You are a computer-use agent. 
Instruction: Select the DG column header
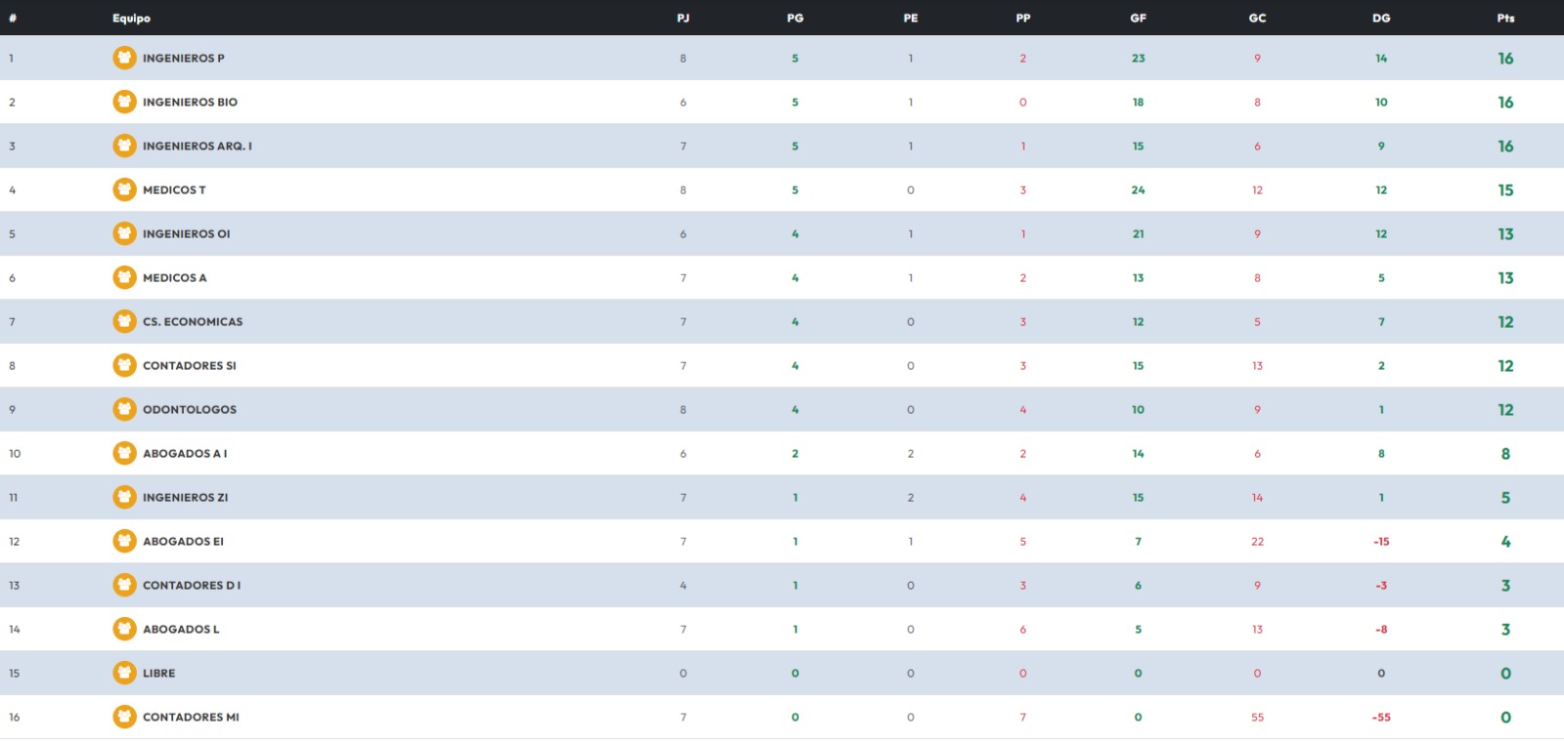pyautogui.click(x=1381, y=18)
